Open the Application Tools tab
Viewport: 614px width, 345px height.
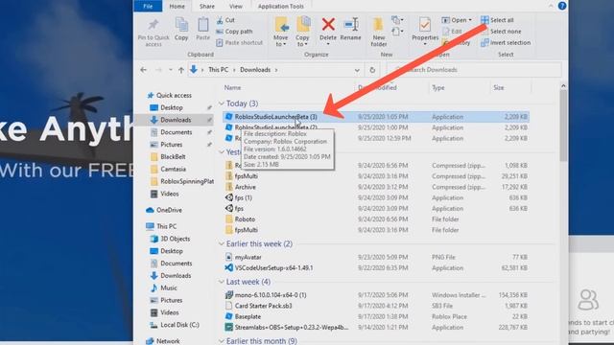click(281, 6)
